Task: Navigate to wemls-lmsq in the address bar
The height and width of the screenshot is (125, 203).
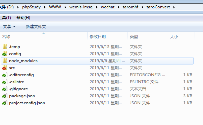Action: tap(81, 7)
